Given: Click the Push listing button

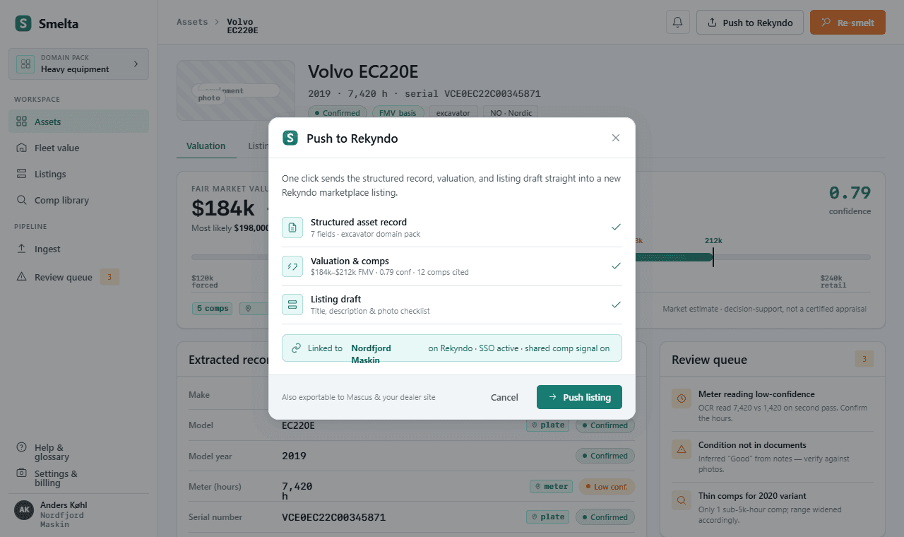Looking at the screenshot, I should [579, 397].
